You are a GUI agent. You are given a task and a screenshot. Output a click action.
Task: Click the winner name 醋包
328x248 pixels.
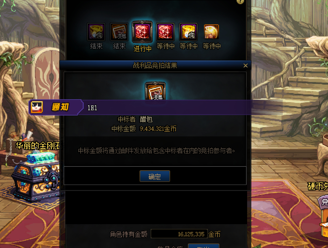[146, 119]
